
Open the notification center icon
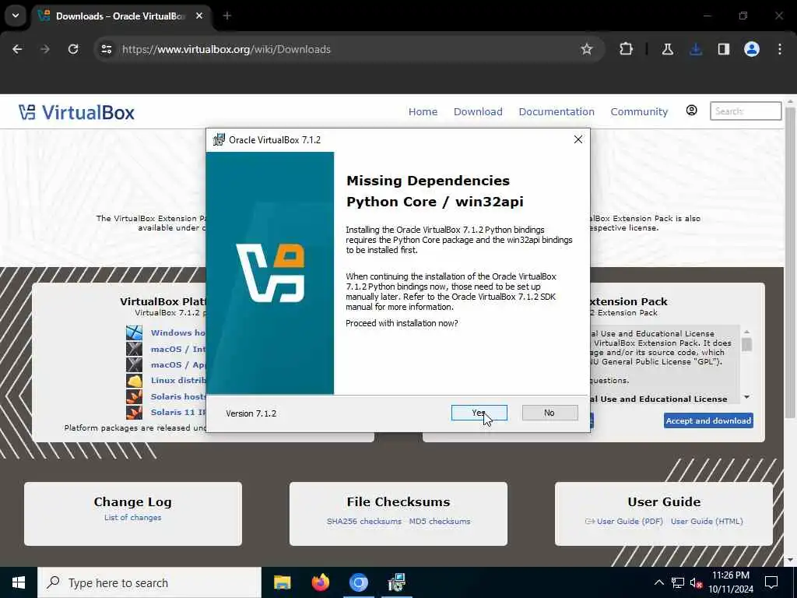pyautogui.click(x=771, y=582)
